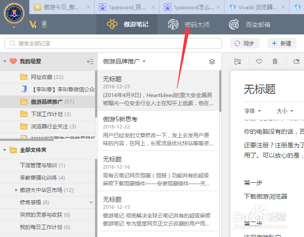Viewport: 304px width, 237px height.
Task: Click the trash delete note icon
Action: pos(275,62)
